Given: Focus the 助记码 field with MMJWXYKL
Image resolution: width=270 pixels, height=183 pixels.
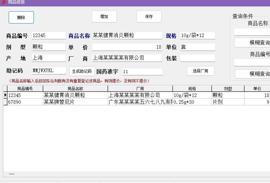Looking at the screenshot, I should click(49, 71).
